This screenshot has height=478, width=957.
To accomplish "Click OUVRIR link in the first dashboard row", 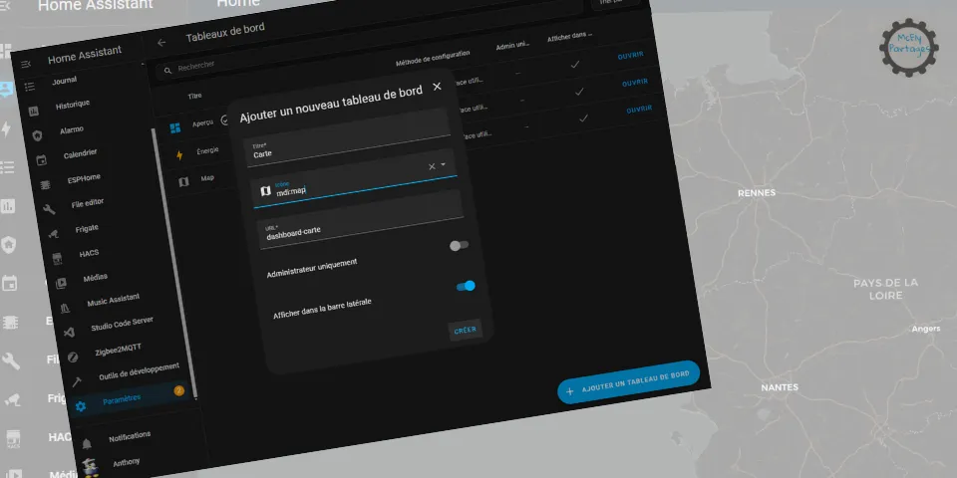I will (x=630, y=55).
